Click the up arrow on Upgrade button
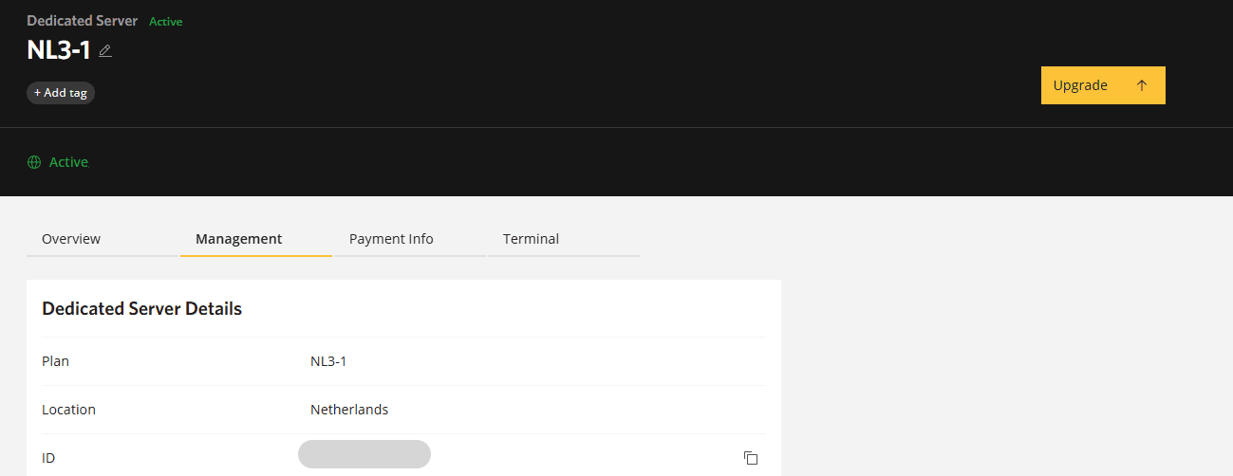Image resolution: width=1233 pixels, height=476 pixels. pos(1142,85)
